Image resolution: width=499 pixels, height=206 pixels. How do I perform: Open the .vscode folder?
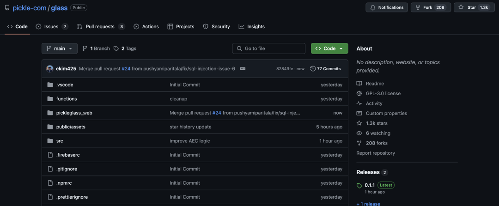pos(65,85)
